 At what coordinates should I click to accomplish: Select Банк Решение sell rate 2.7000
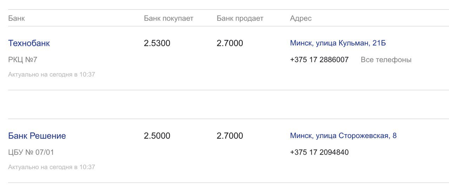230,136
